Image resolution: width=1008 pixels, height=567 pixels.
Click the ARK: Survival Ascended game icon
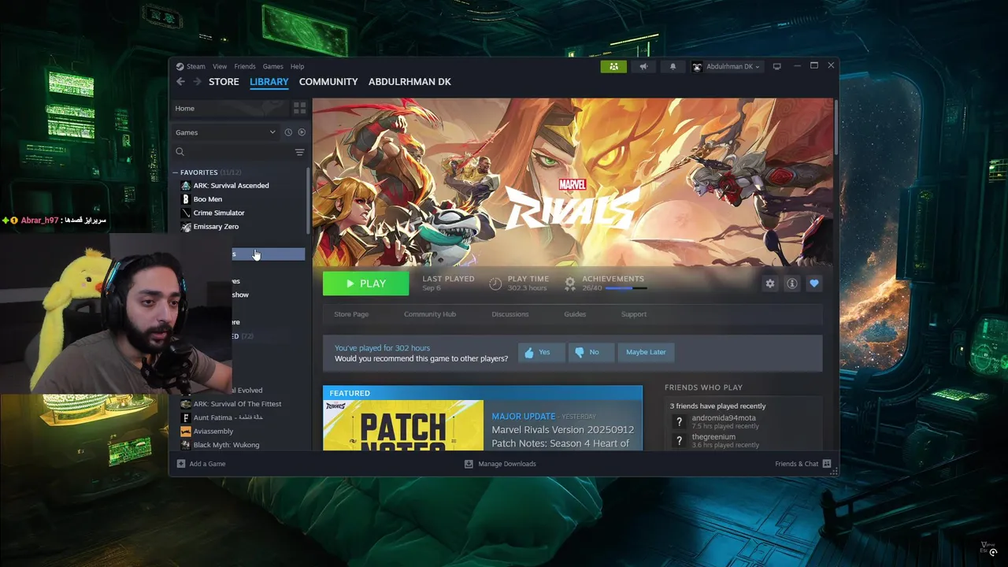coord(186,186)
